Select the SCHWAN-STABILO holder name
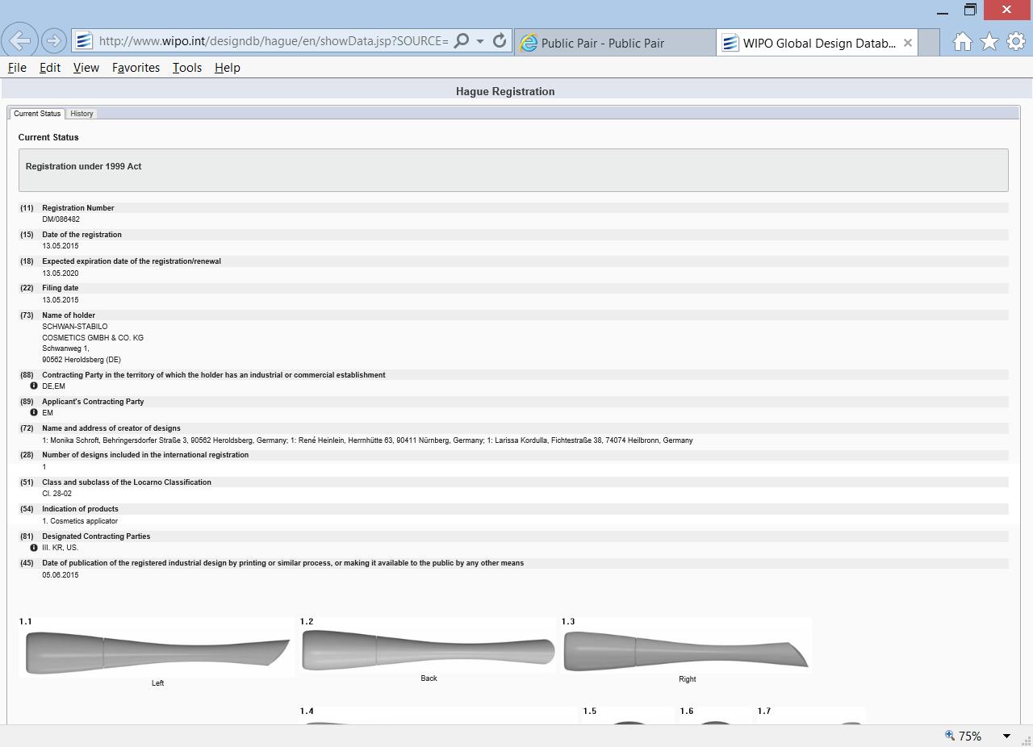This screenshot has height=747, width=1033. [74, 327]
